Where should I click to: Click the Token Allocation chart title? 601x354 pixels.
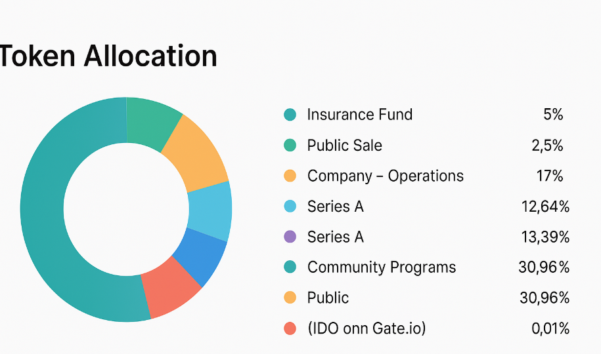click(108, 56)
